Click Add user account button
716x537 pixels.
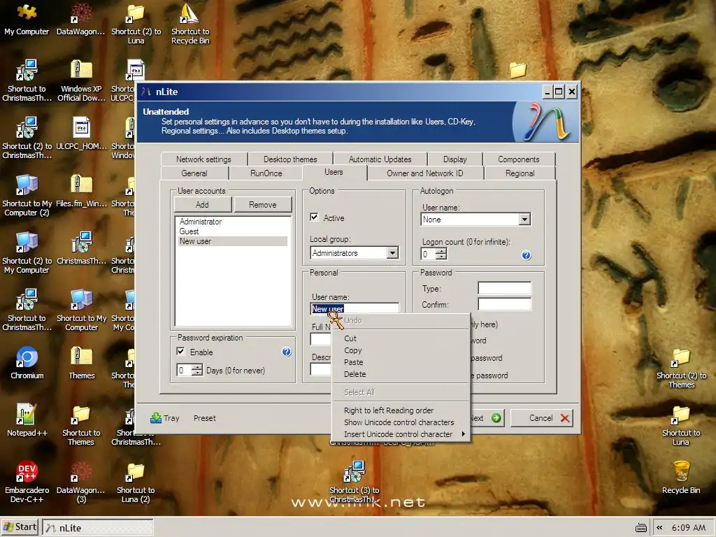coord(202,205)
